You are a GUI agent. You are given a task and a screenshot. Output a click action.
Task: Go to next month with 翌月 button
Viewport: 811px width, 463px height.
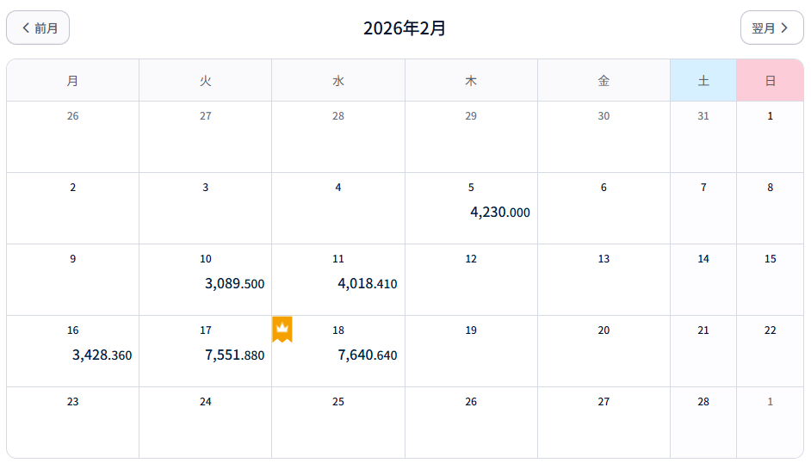coord(771,28)
